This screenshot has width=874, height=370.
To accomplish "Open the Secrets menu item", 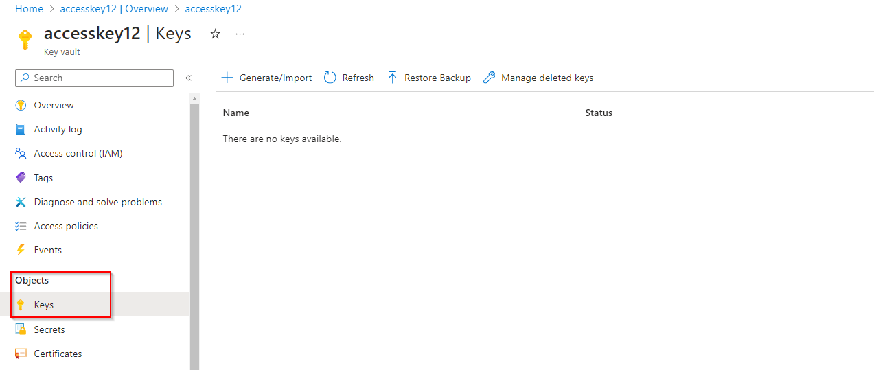I will coord(49,329).
